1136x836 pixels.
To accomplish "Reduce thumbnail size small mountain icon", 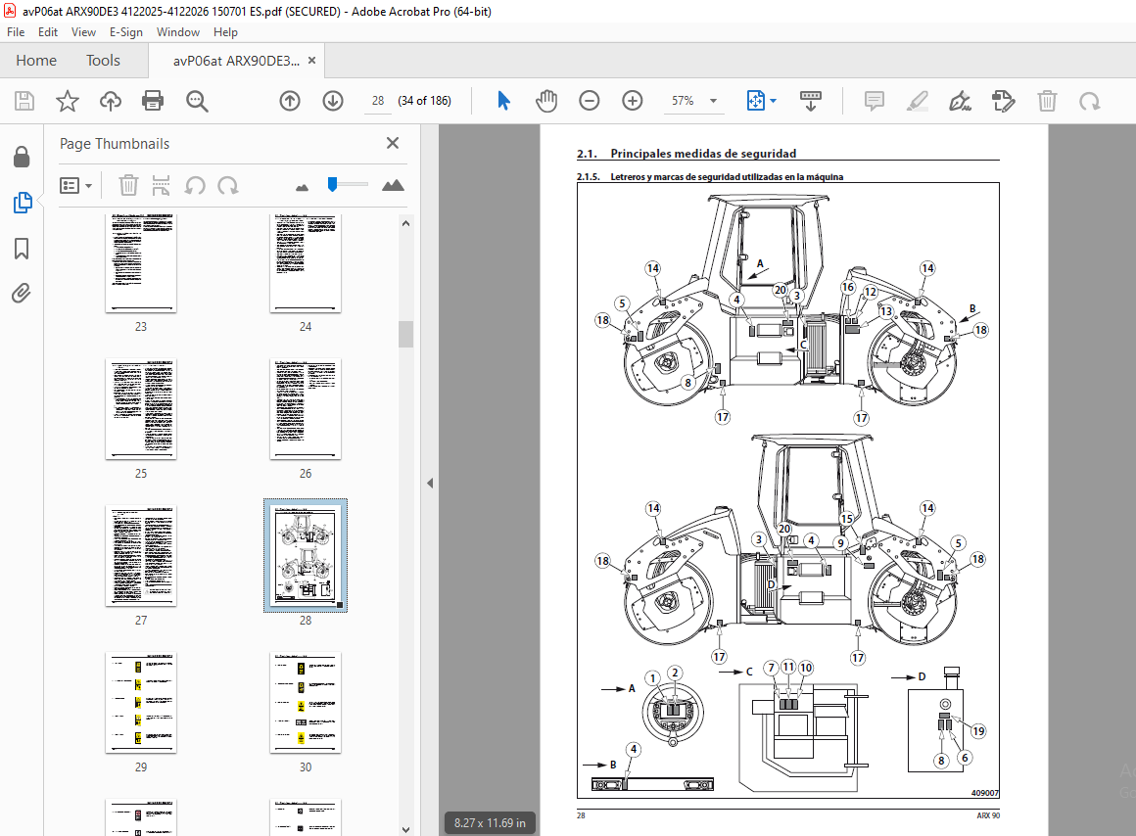I will pos(302,188).
